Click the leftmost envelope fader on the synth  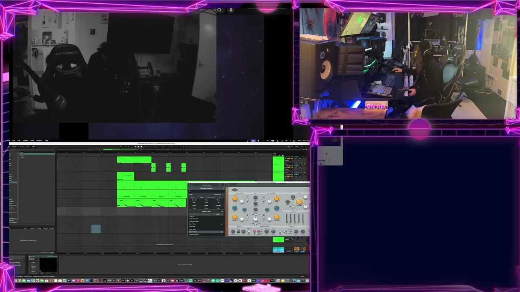(287, 218)
